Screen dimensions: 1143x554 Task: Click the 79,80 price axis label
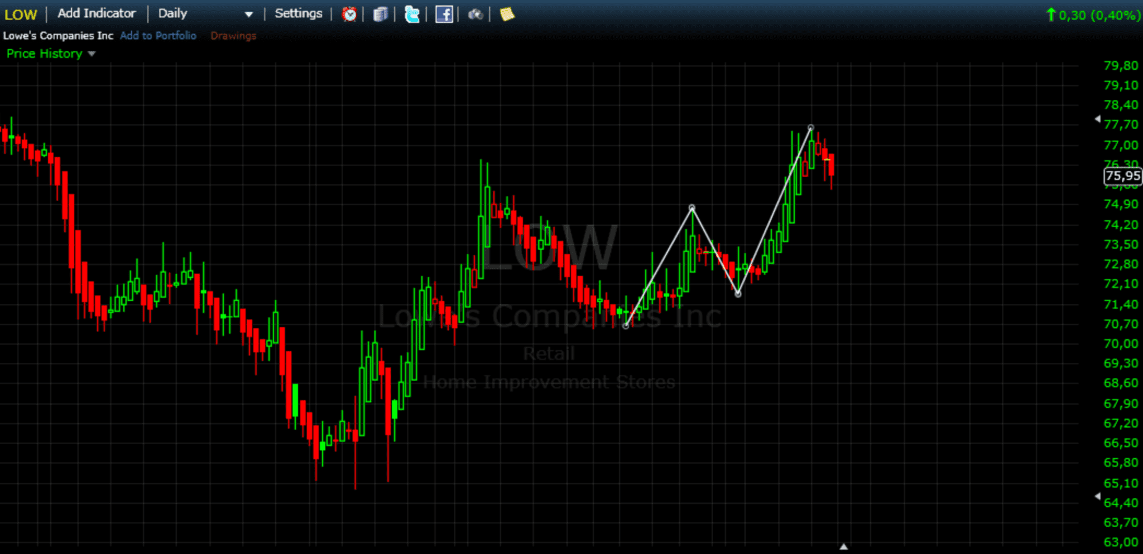pyautogui.click(x=1121, y=66)
